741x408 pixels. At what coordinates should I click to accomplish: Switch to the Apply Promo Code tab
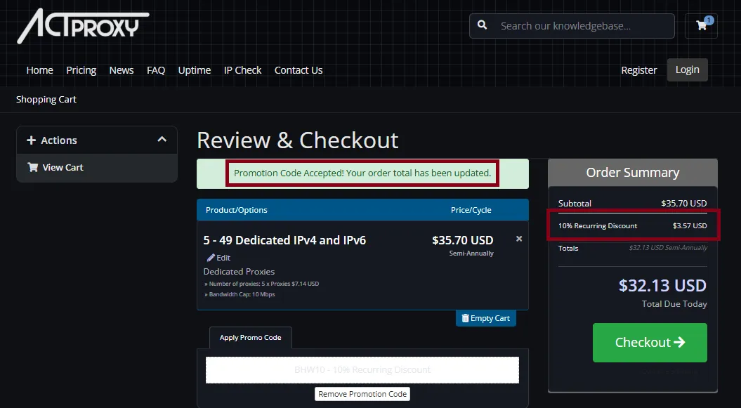pos(250,338)
